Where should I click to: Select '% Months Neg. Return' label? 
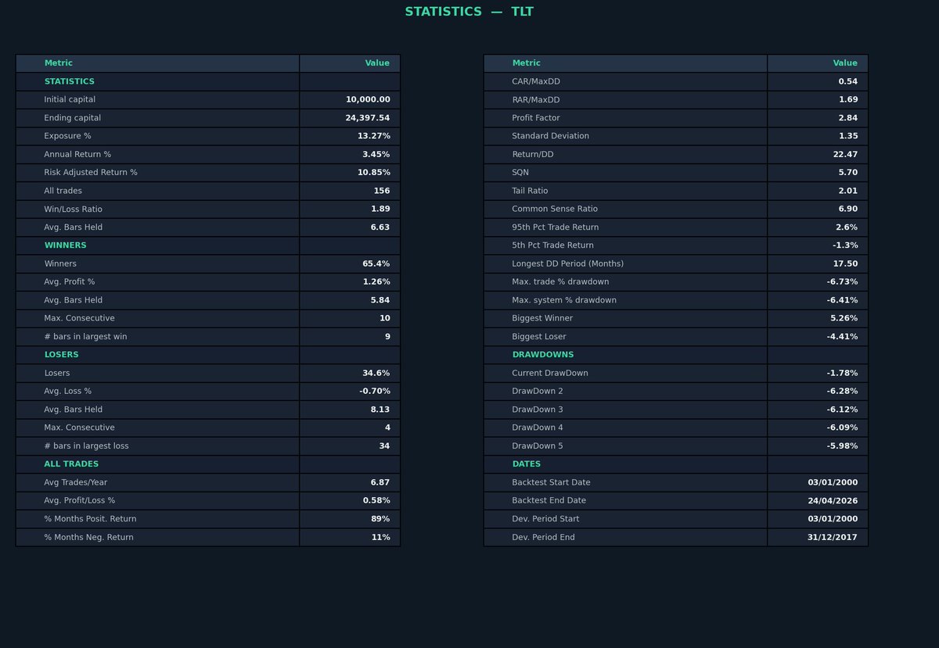(88, 538)
